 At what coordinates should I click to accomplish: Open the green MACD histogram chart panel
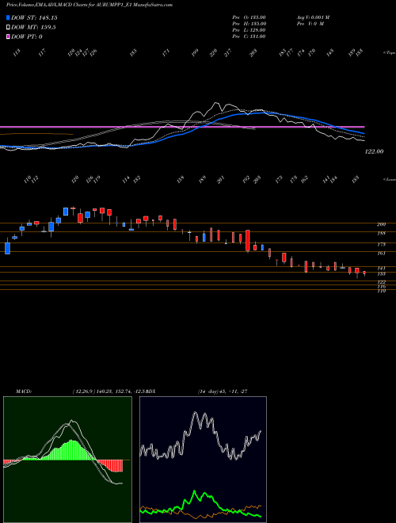coord(67,460)
